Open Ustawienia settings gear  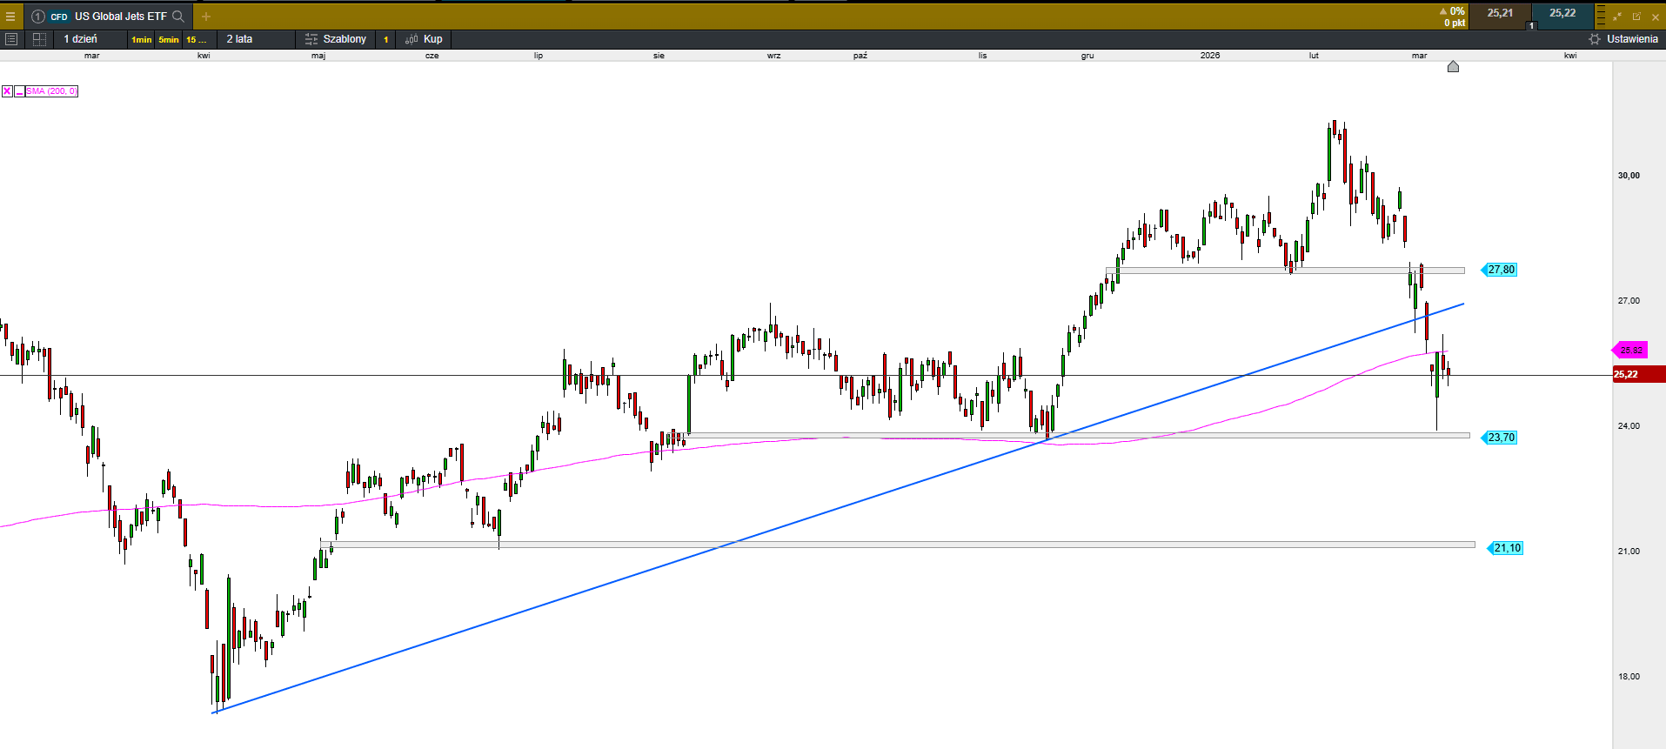click(x=1623, y=39)
